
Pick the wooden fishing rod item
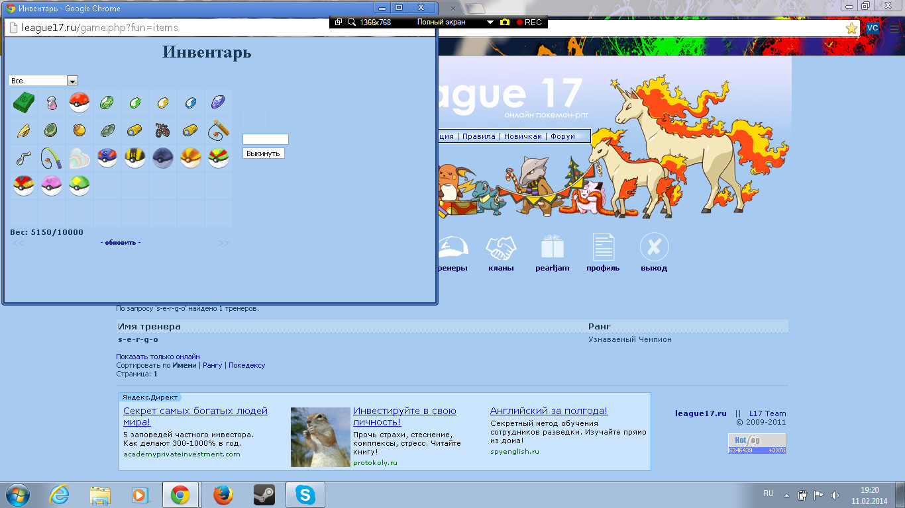(x=219, y=130)
